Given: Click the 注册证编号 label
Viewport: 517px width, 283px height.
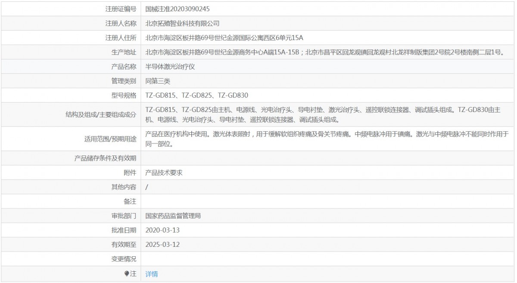Looking at the screenshot, I should coord(121,9).
